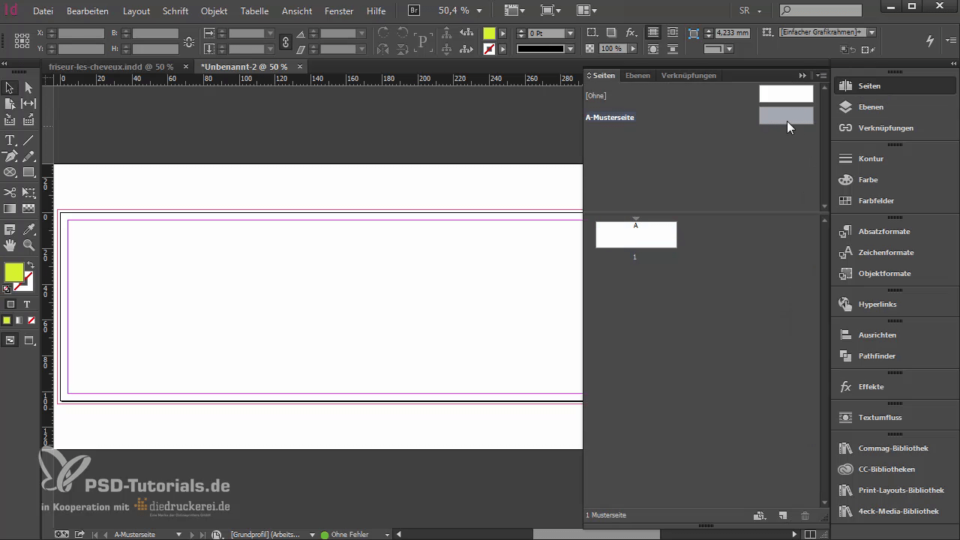Click the Gradient Swatch tool
The image size is (960, 540).
click(x=10, y=208)
